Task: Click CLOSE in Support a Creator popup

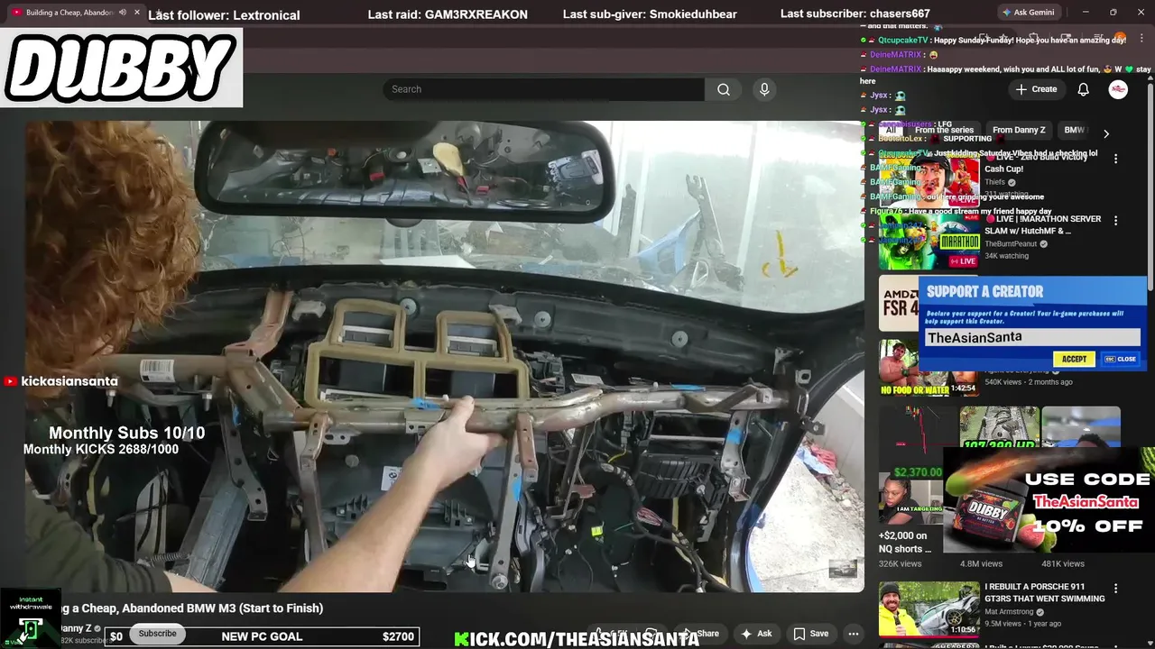Action: 1122,359
